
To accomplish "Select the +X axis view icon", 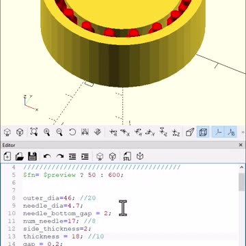I will [x=113, y=132].
